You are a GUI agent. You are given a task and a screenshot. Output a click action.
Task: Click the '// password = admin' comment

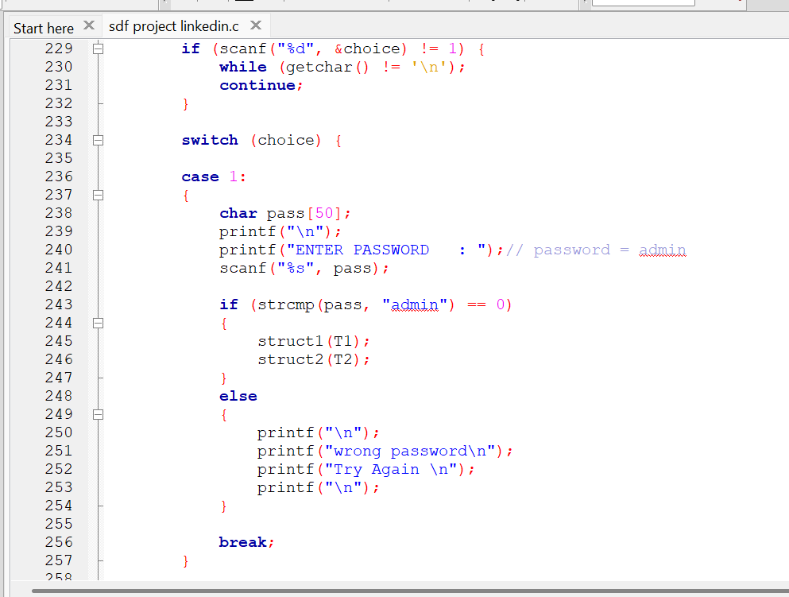596,250
